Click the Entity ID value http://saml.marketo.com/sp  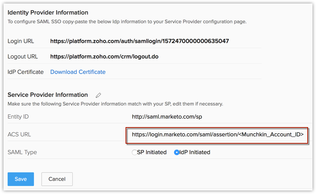click(x=167, y=117)
